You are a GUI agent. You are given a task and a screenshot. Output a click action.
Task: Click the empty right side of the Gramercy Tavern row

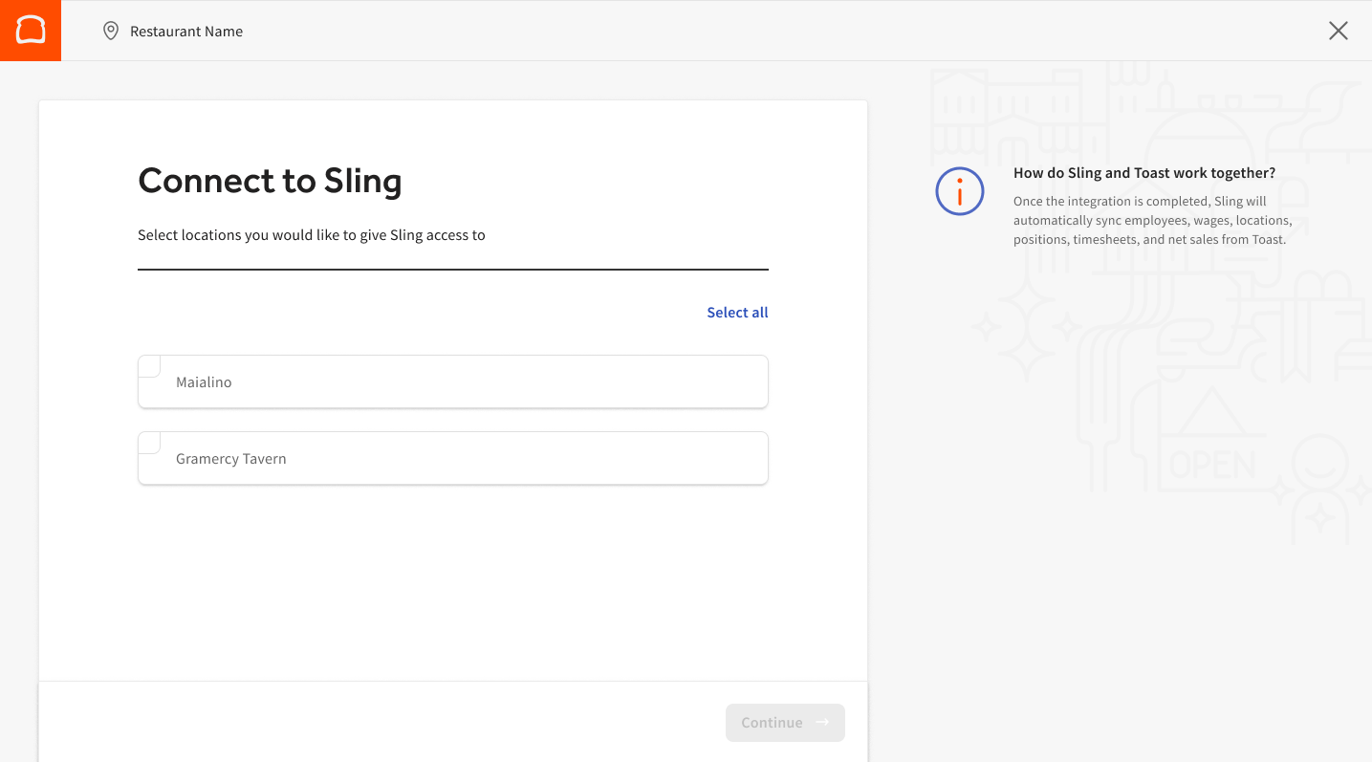pos(621,459)
